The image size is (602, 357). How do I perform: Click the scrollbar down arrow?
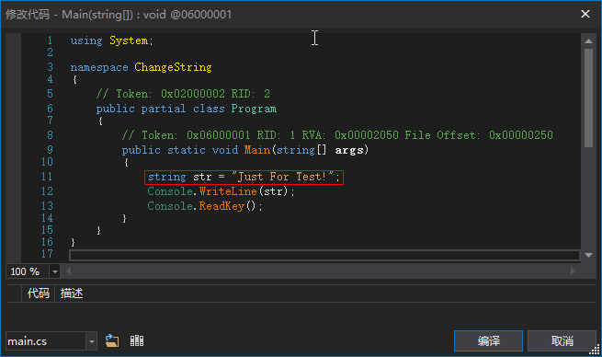[x=588, y=255]
